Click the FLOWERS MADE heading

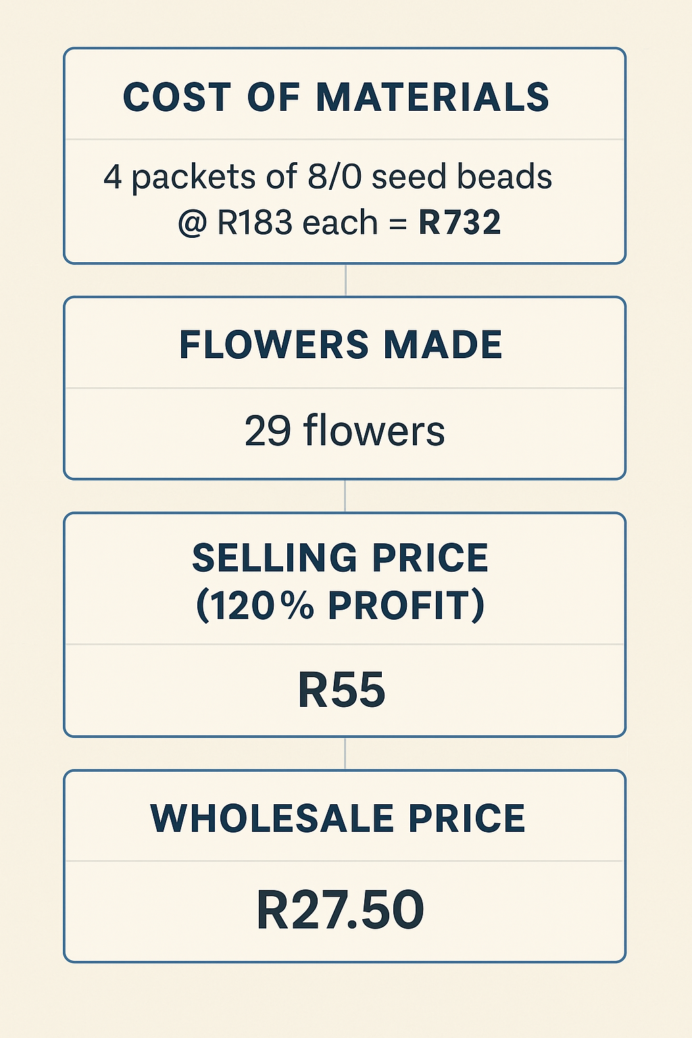tap(341, 345)
